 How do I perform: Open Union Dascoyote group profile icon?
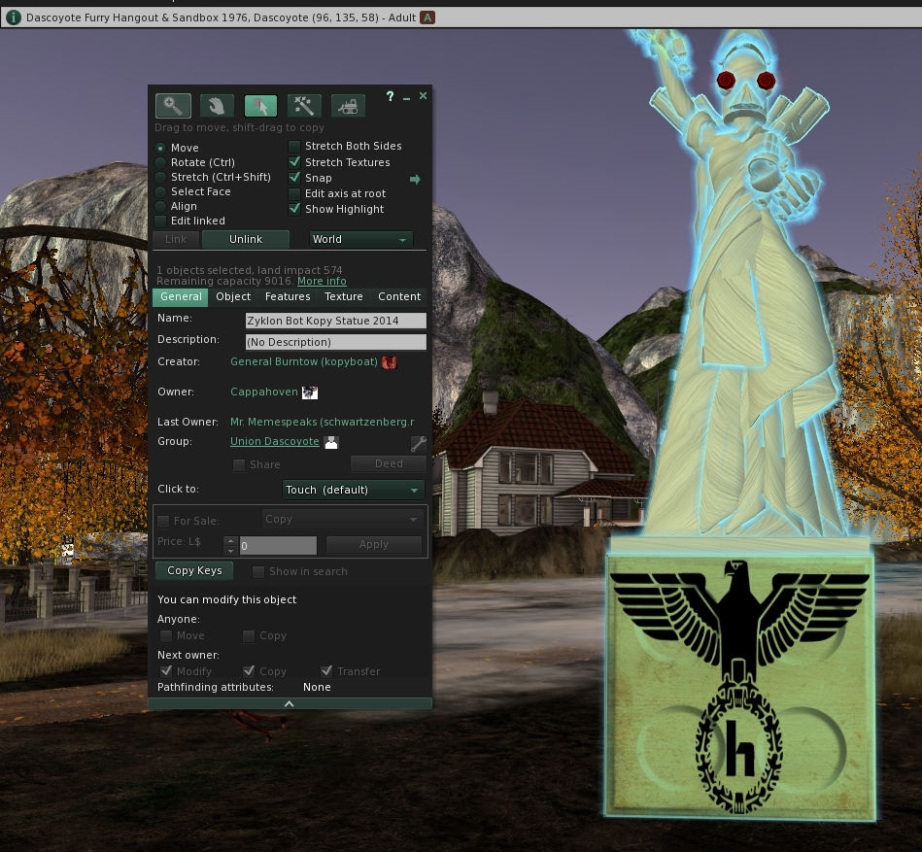331,442
